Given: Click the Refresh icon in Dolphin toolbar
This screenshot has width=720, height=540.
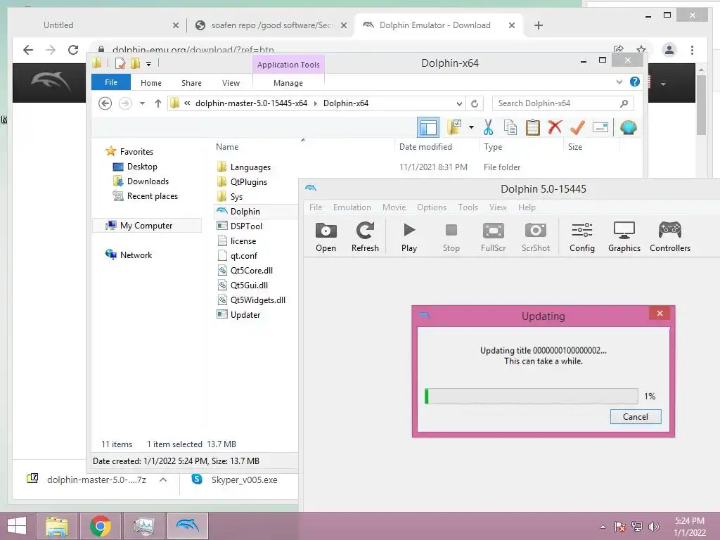Looking at the screenshot, I should [x=365, y=237].
